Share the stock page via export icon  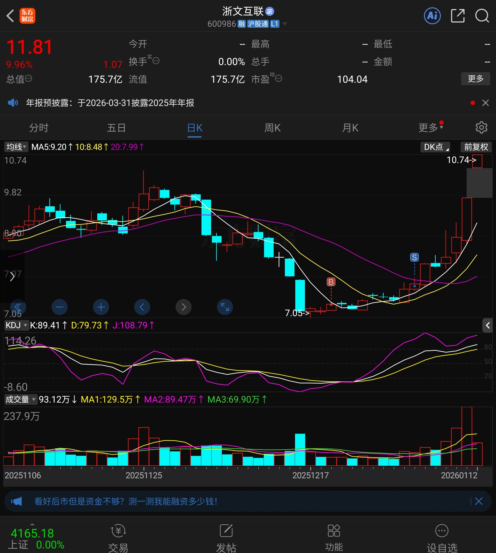(x=458, y=16)
